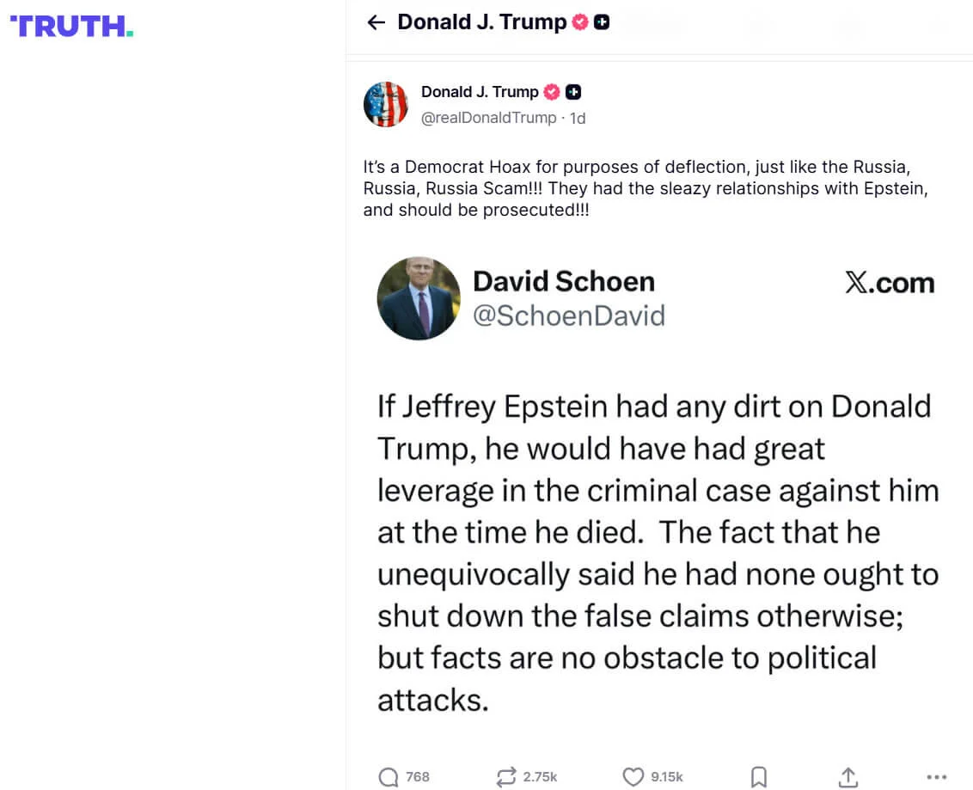The width and height of the screenshot is (973, 790).
Task: Click the plus badge in page header
Action: [x=602, y=23]
